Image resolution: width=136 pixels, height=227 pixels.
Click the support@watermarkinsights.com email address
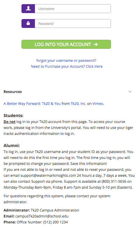tap(48, 176)
